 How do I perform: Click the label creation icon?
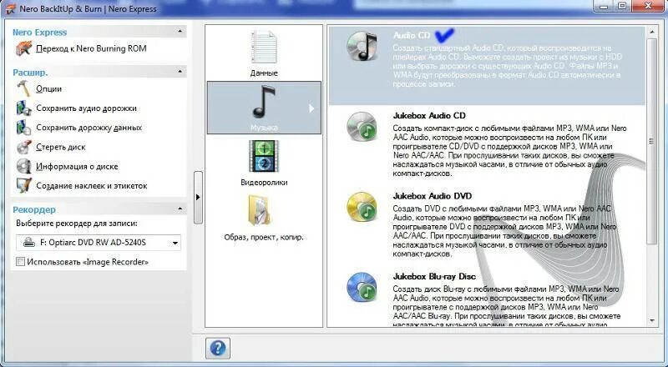point(23,186)
